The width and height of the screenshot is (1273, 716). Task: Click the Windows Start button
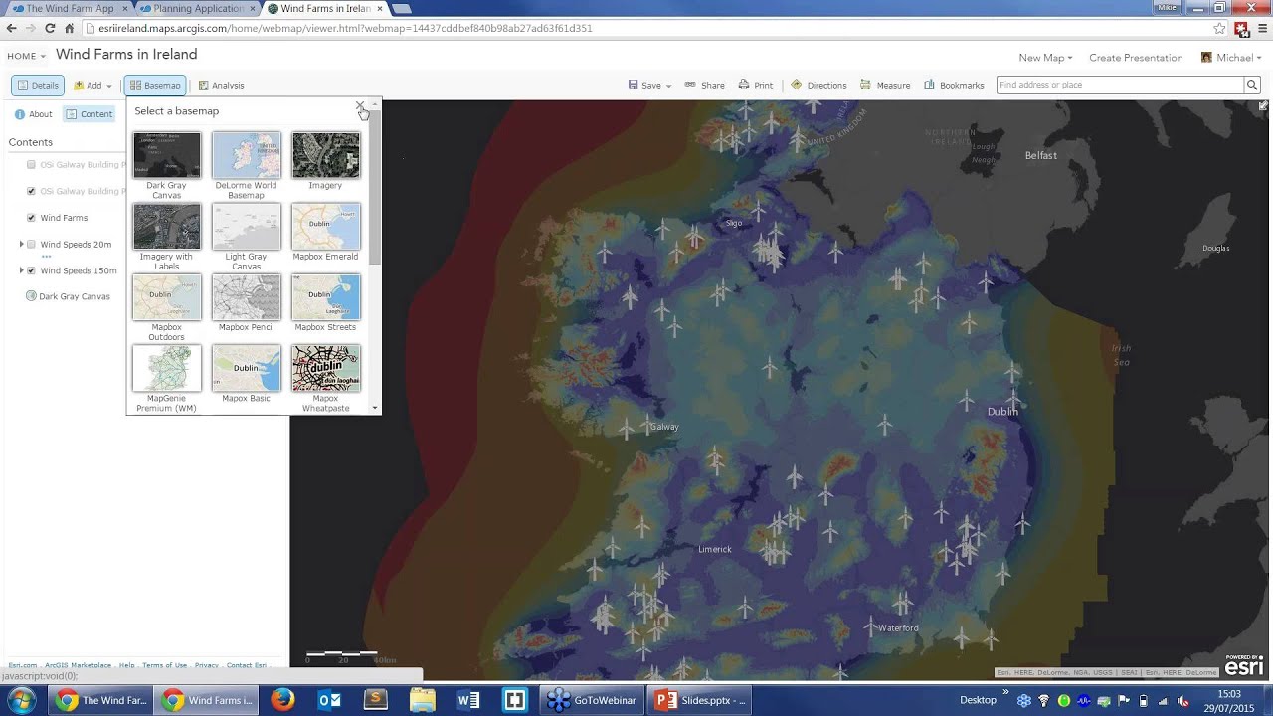click(22, 700)
